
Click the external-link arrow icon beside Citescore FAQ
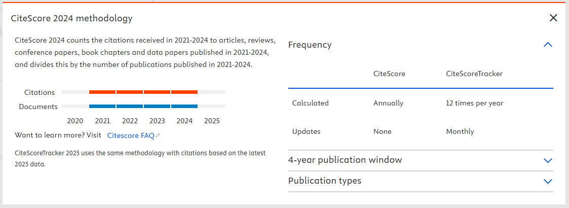[x=158, y=135]
